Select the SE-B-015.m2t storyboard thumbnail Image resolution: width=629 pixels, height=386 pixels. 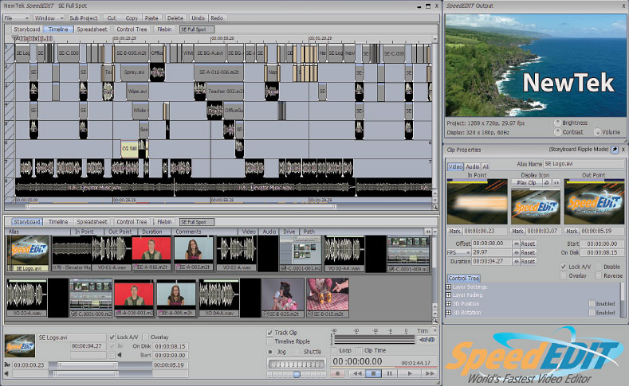328,298
